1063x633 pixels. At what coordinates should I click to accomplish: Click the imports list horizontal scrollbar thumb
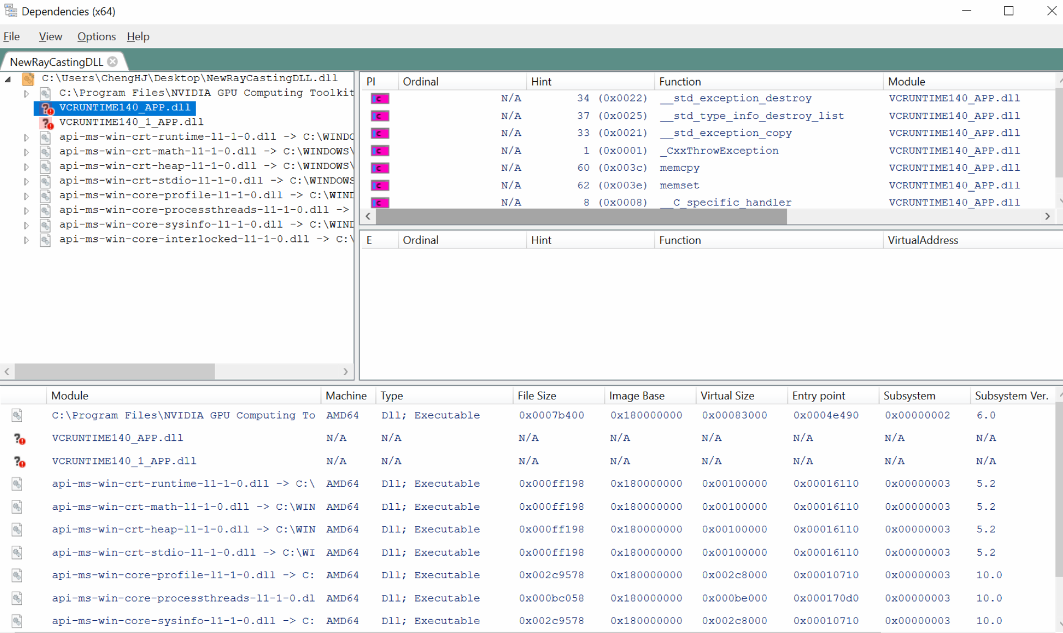click(x=580, y=217)
